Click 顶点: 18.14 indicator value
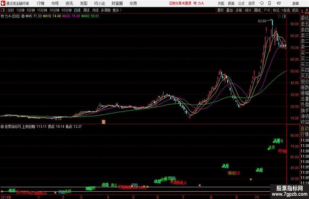The width and height of the screenshot is (309, 199). [x=56, y=127]
